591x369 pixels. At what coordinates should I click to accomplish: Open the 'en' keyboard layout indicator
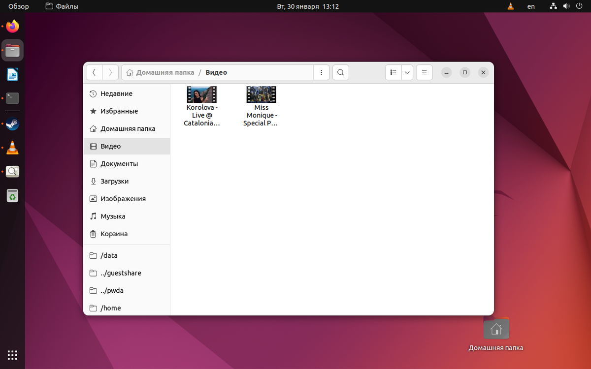click(x=531, y=6)
